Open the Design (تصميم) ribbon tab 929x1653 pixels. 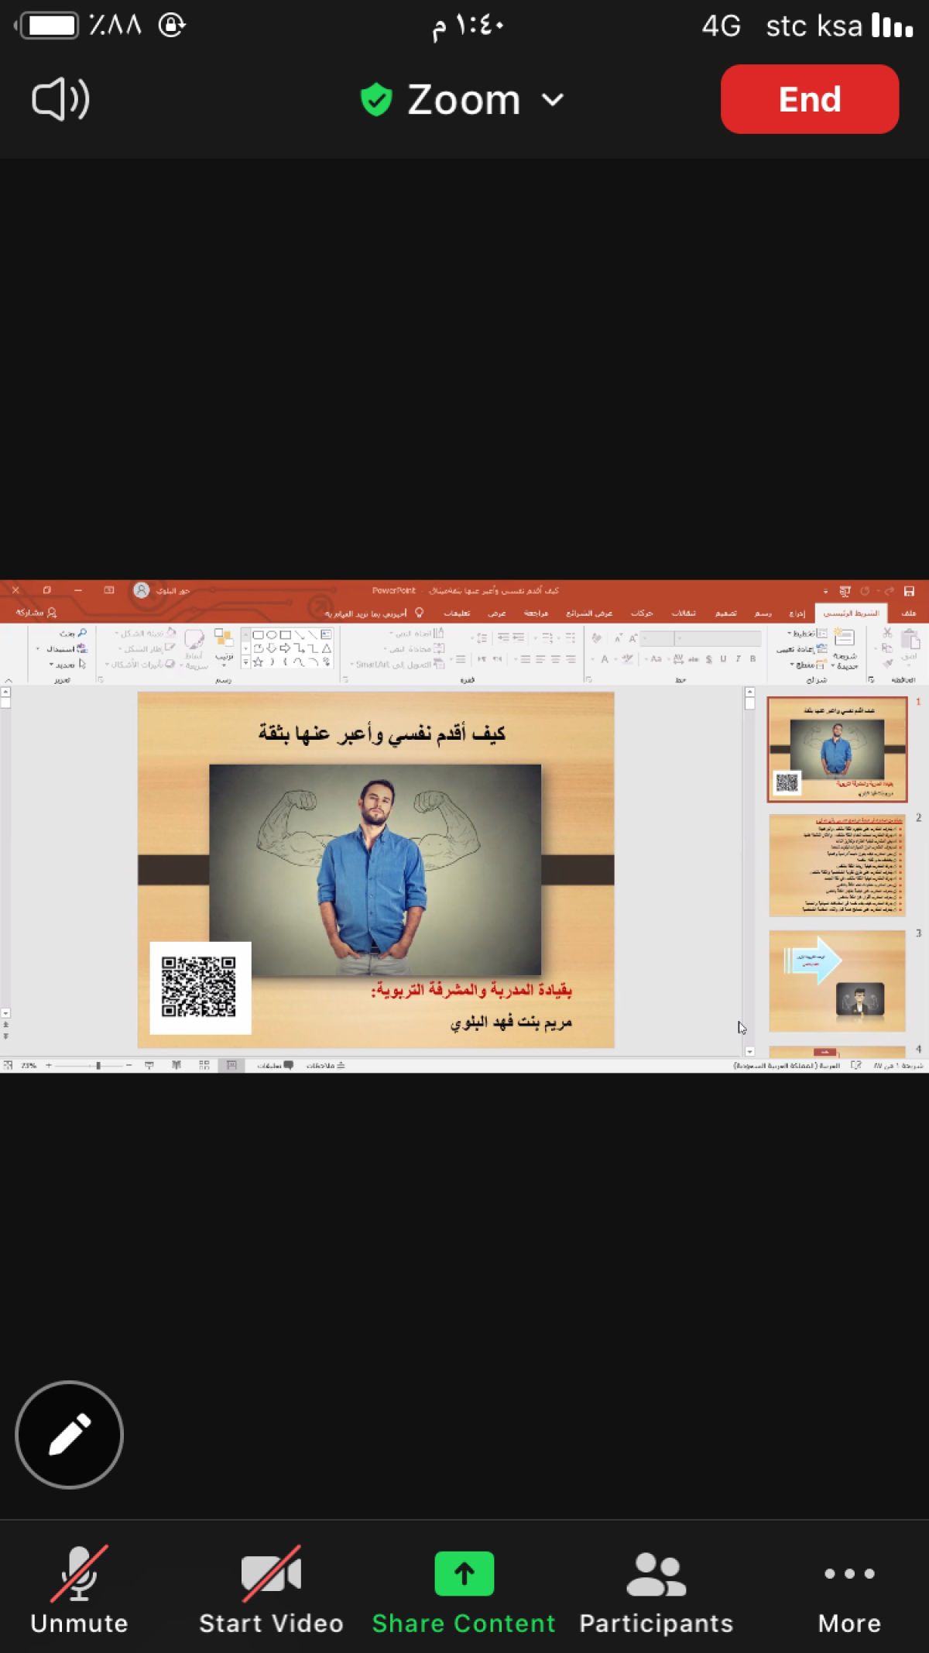pos(725,613)
